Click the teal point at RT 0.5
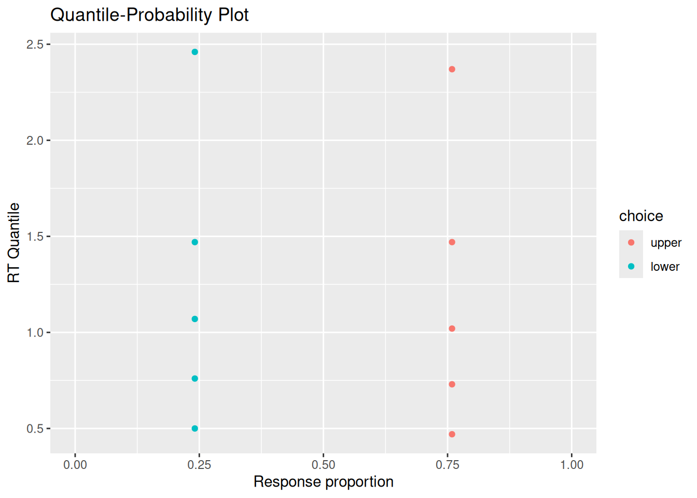This screenshot has height=498, width=697. (195, 428)
